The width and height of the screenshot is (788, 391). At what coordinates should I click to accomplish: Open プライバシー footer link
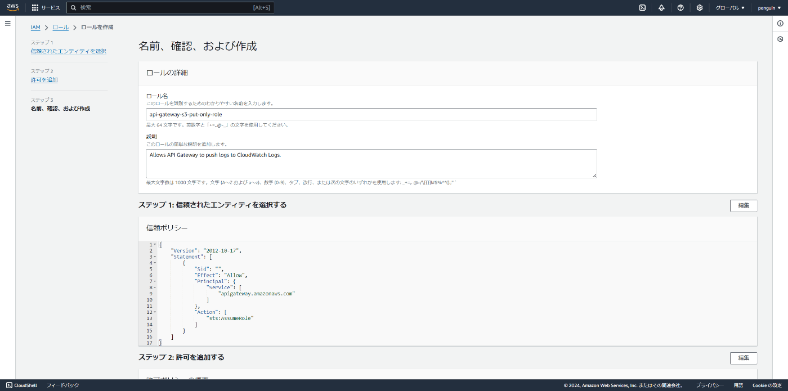click(710, 385)
